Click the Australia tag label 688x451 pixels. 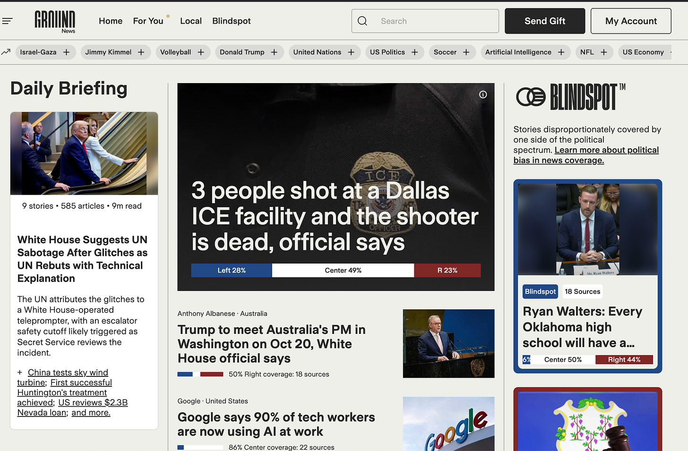(x=254, y=314)
